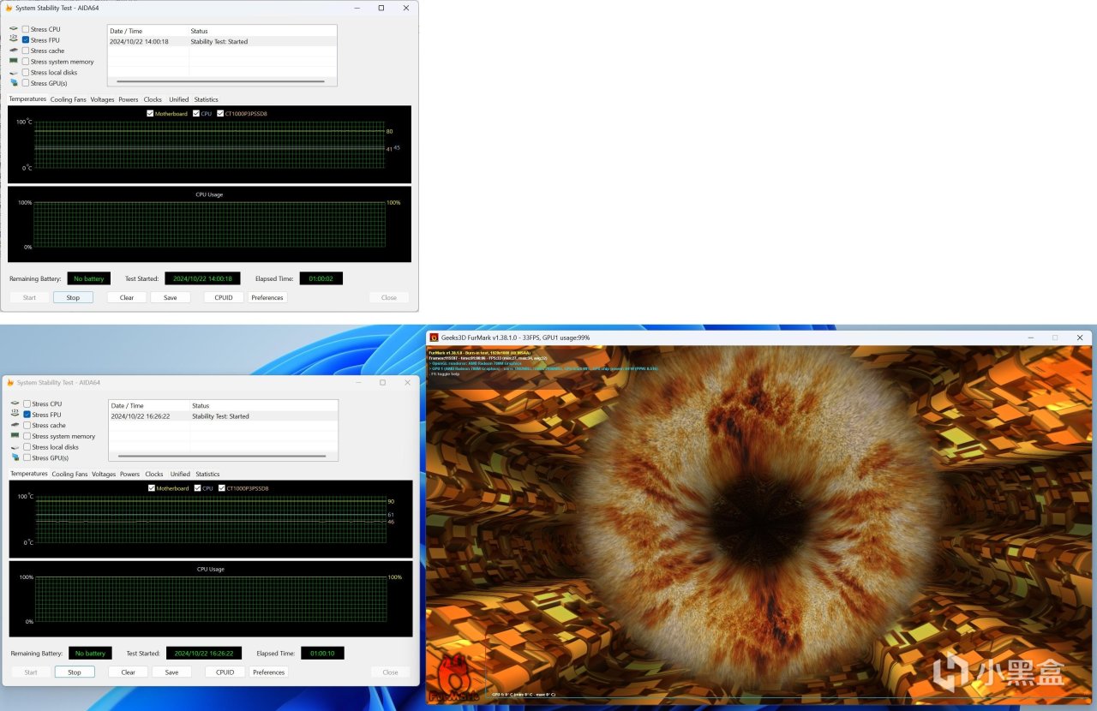The width and height of the screenshot is (1097, 711).
Task: Click the Geeks3D FurMark title bar icon
Action: pyautogui.click(x=434, y=338)
